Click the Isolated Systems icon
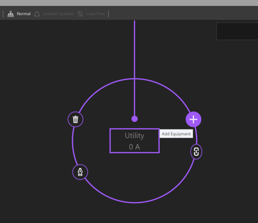 [x=37, y=14]
